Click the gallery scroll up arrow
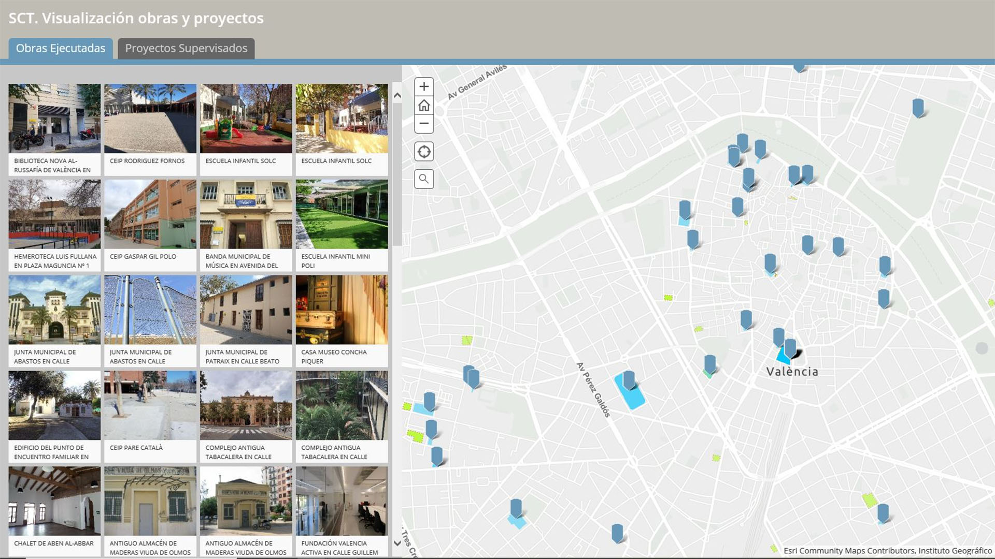The width and height of the screenshot is (995, 559). click(x=397, y=95)
